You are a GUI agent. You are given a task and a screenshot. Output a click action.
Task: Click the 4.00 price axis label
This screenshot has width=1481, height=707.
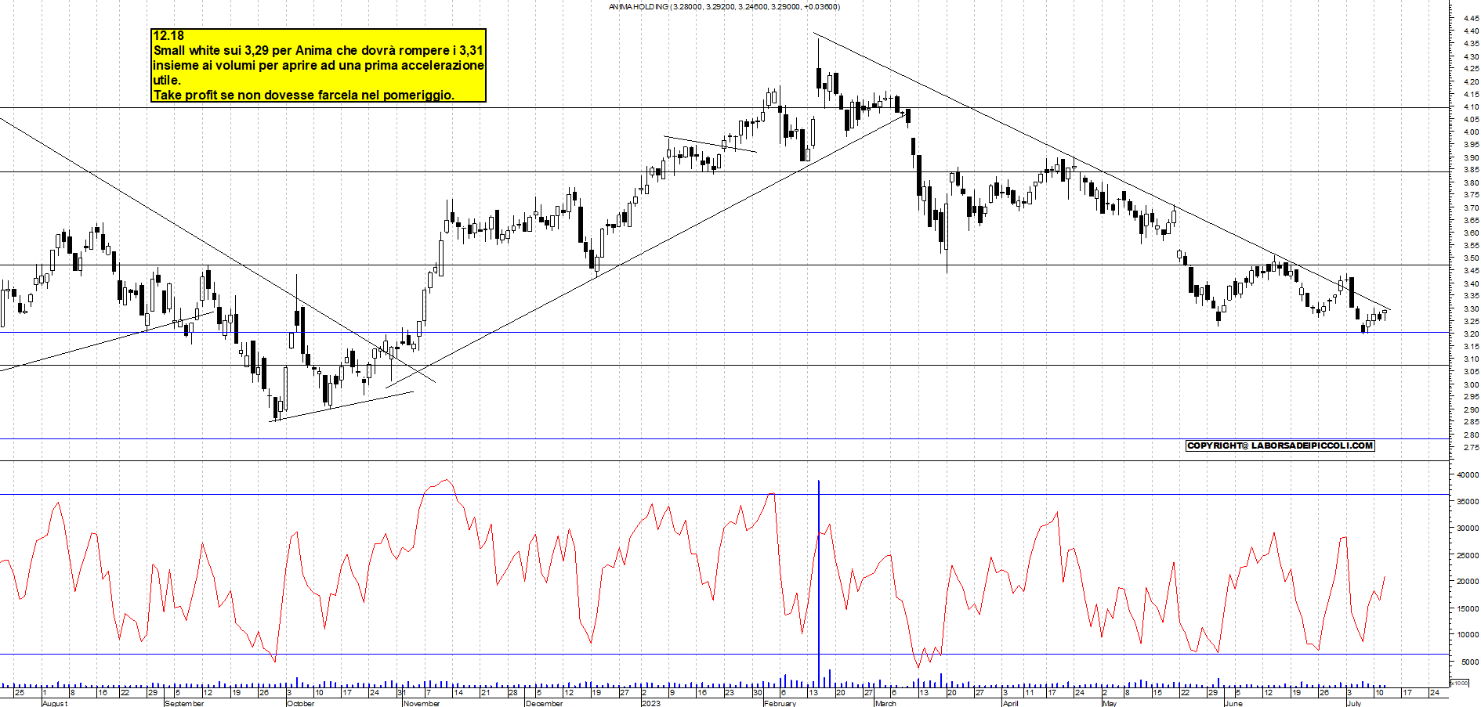pyautogui.click(x=1470, y=132)
